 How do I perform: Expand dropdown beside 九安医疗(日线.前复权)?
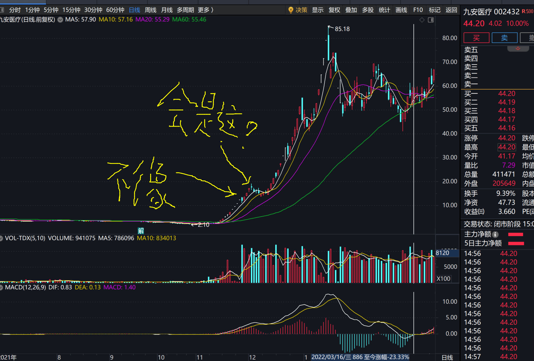click(x=60, y=20)
